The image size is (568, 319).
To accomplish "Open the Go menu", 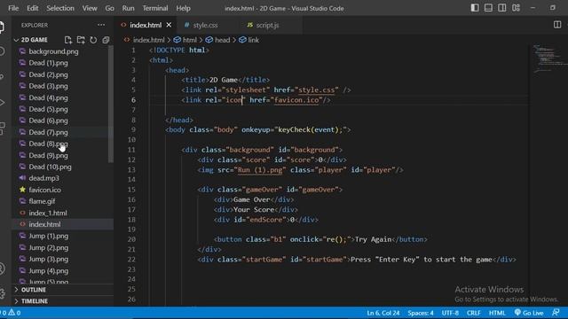I will 109,8.
